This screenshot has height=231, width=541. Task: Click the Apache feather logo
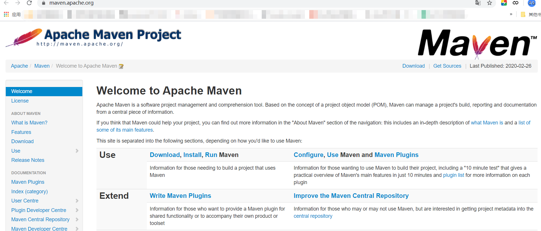(x=24, y=38)
